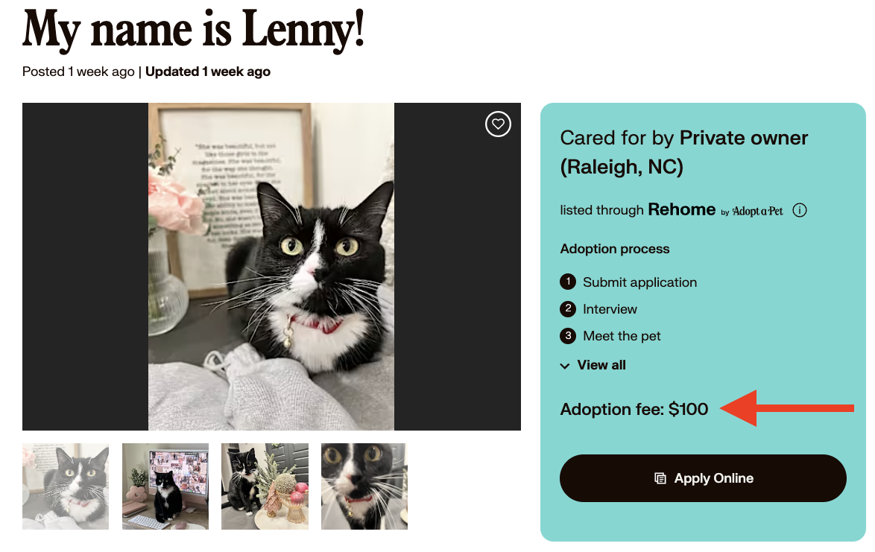
Task: Open the Rehome info circle icon
Action: [x=799, y=210]
